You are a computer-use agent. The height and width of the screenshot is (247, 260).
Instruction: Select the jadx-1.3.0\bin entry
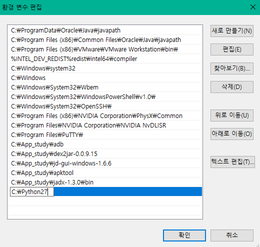pos(105,182)
